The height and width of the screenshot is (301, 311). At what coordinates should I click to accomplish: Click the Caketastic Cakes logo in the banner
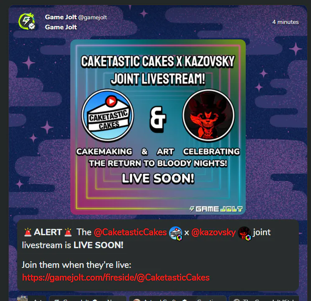(x=108, y=115)
